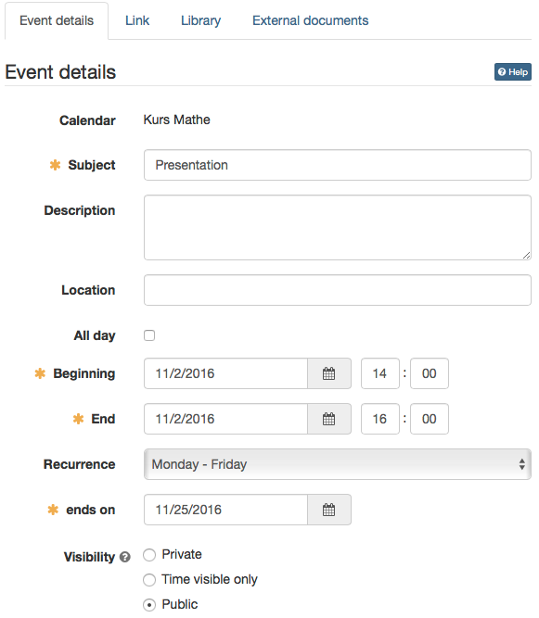Click the Subject input field
The width and height of the screenshot is (539, 618).
pos(338,165)
